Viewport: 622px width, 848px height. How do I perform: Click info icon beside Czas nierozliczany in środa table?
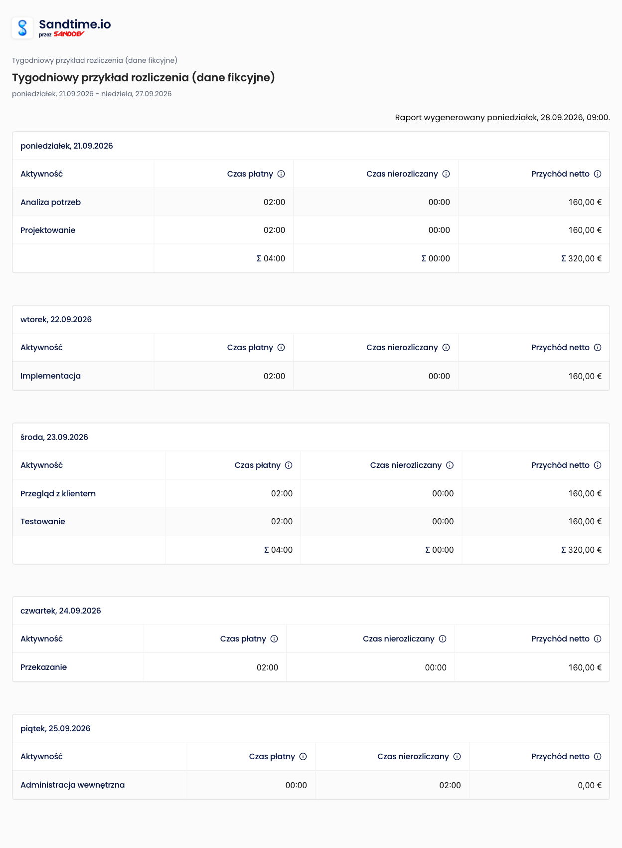[x=450, y=465]
